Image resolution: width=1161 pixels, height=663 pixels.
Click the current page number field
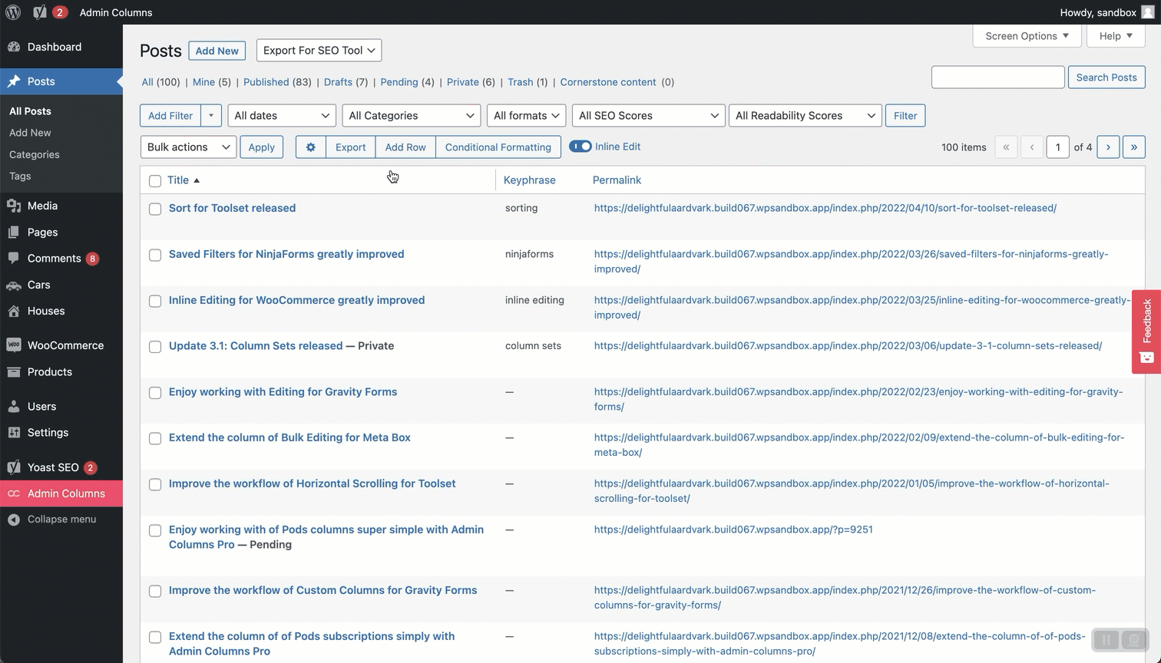1057,147
